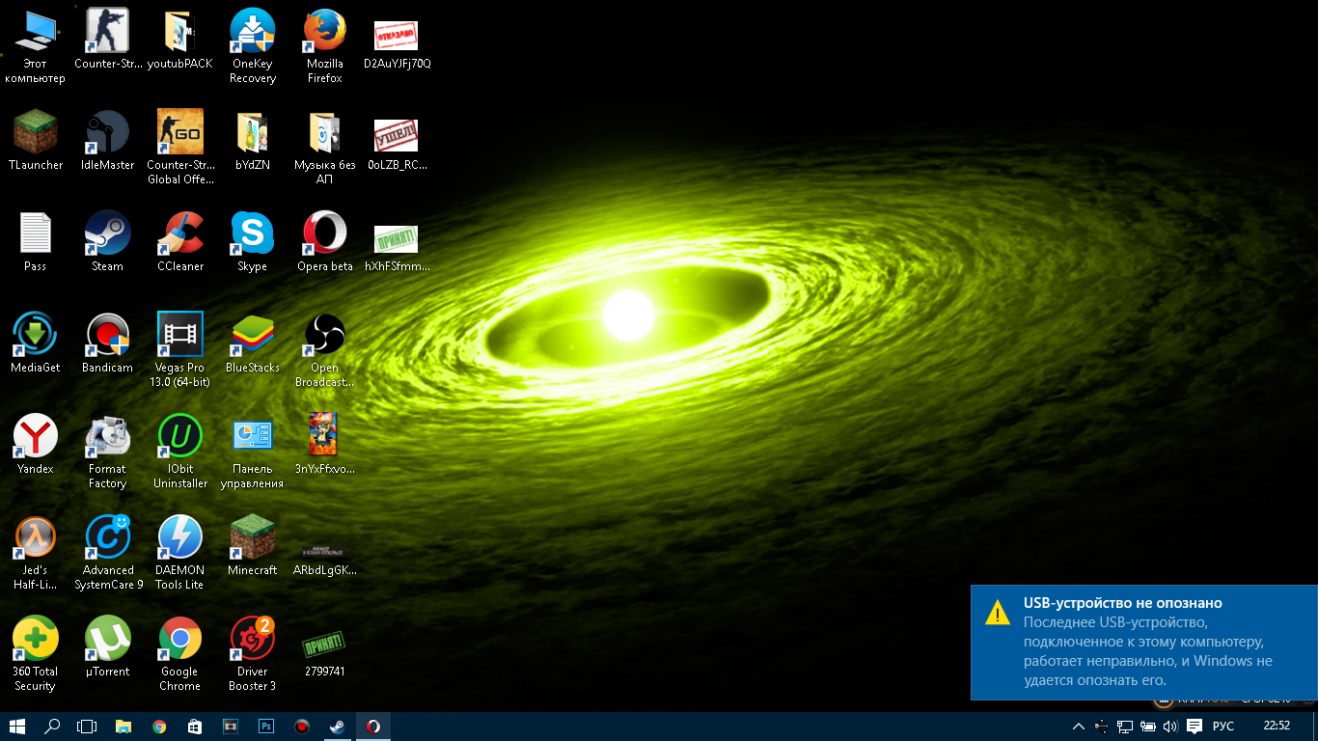Select the Bandicam desktop icon
Screen dimensions: 1318x741
107,336
